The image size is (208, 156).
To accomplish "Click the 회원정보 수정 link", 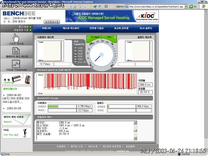I will [x=21, y=30].
